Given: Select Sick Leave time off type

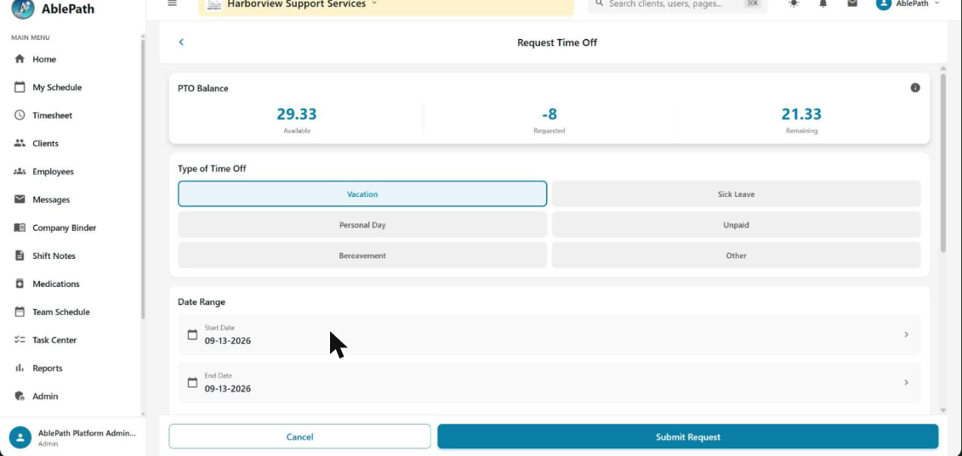Looking at the screenshot, I should (x=736, y=194).
